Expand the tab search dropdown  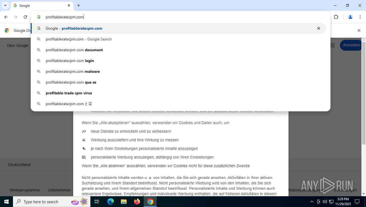[x=5, y=5]
